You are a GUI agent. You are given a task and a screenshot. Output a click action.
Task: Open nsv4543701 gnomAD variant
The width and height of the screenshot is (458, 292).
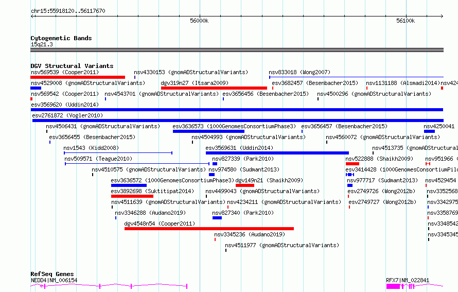coord(162,94)
